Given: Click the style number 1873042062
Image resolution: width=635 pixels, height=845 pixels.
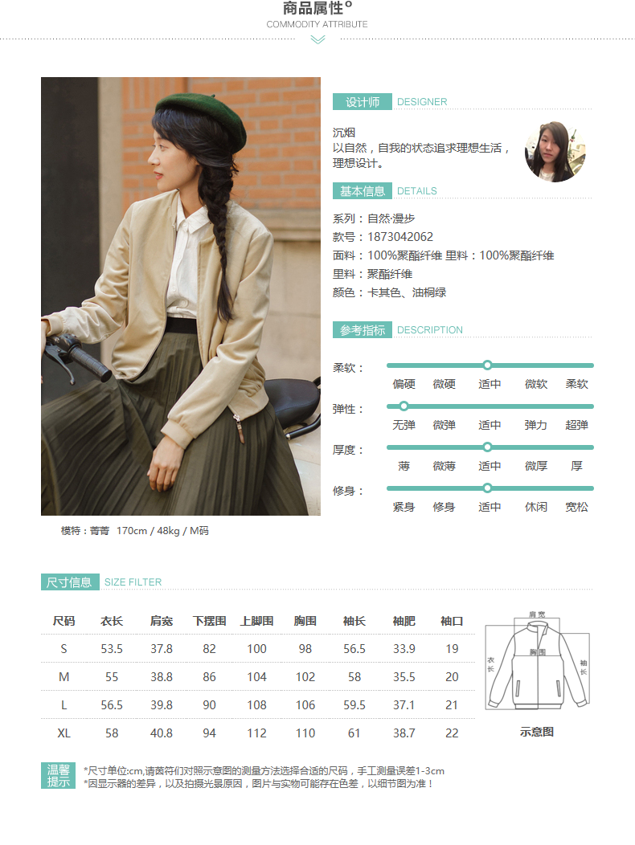Looking at the screenshot, I should point(400,237).
